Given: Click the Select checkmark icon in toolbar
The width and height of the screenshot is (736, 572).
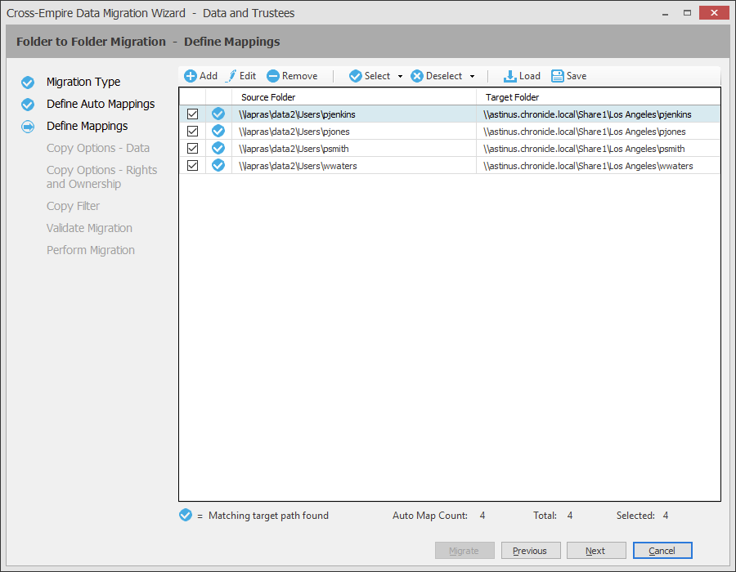Looking at the screenshot, I should point(356,76).
